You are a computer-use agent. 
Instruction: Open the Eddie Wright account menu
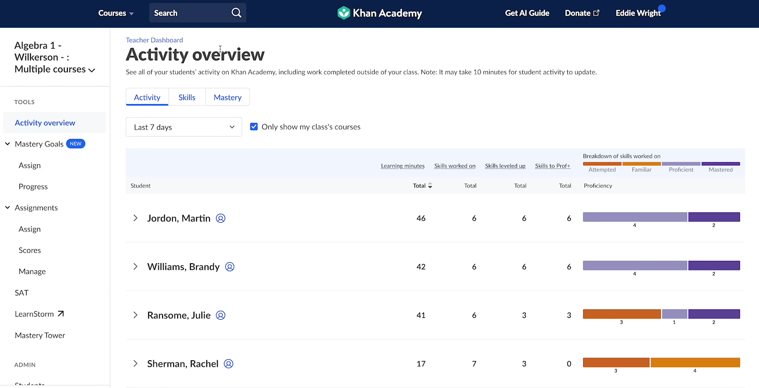coord(638,13)
